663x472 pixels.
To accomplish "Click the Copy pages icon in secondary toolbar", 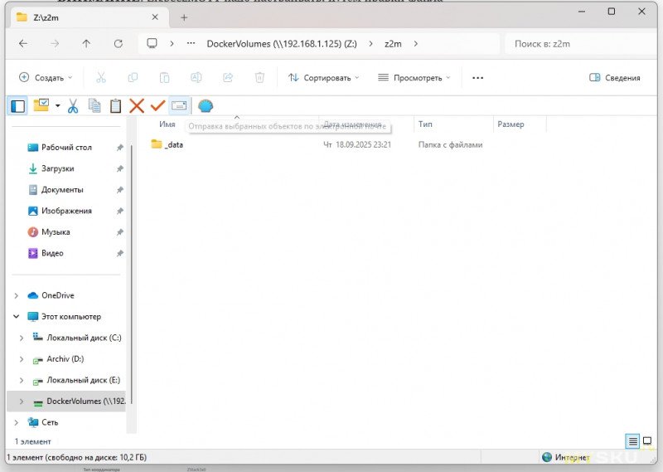I will tap(94, 106).
